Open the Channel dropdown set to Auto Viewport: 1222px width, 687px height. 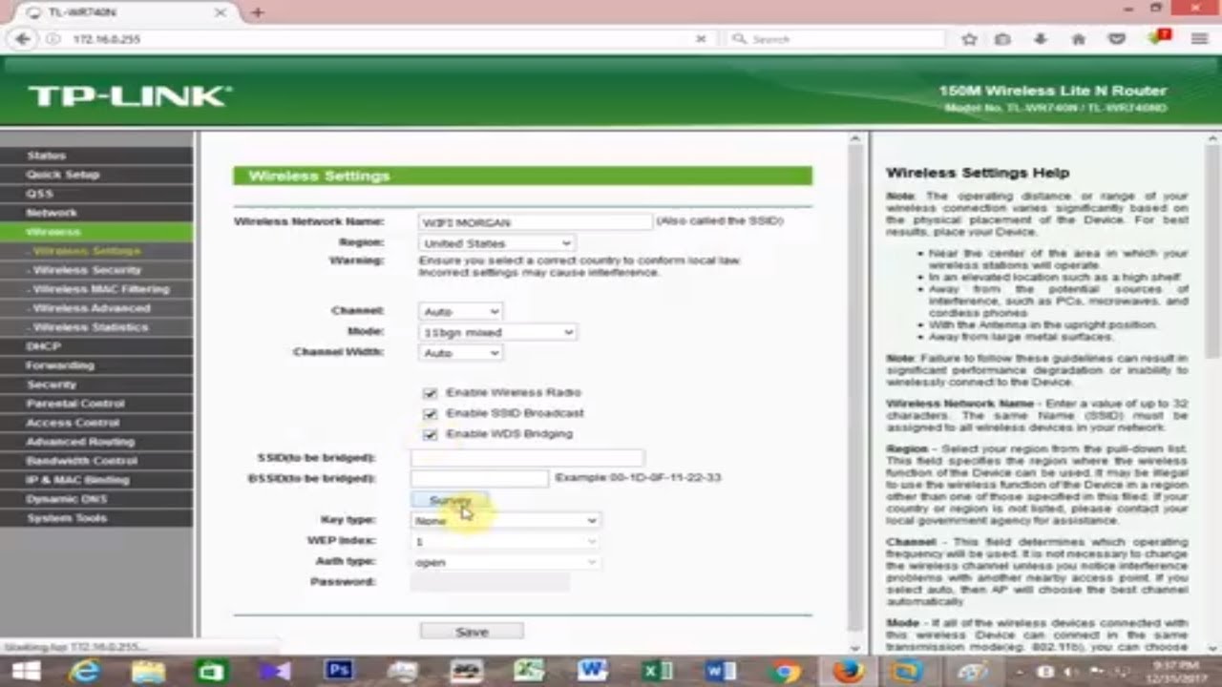tap(460, 312)
